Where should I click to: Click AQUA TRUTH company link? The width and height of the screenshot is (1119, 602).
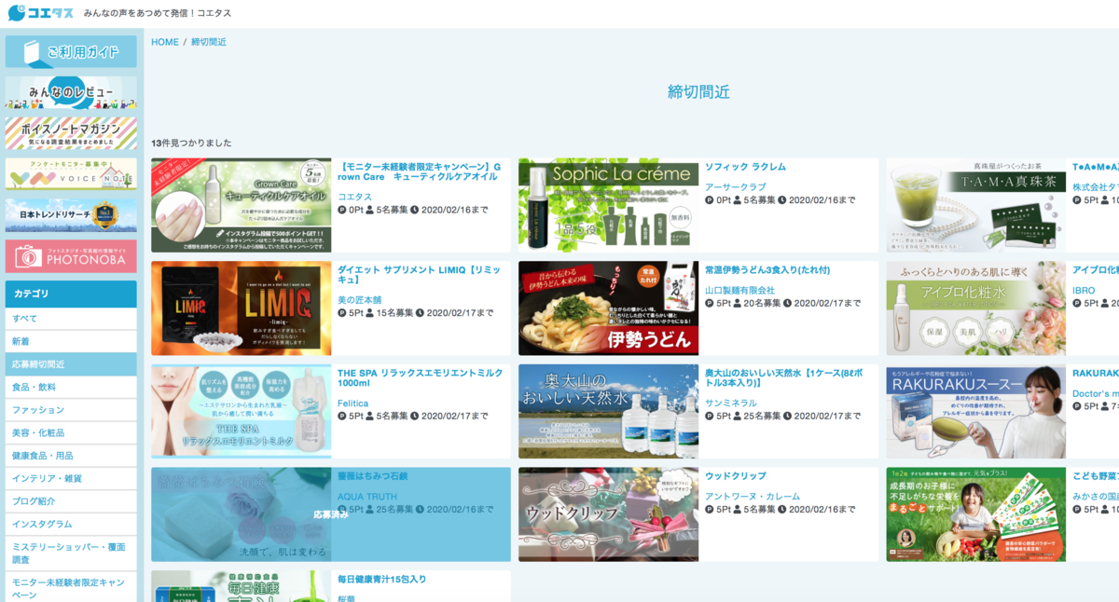(x=367, y=497)
